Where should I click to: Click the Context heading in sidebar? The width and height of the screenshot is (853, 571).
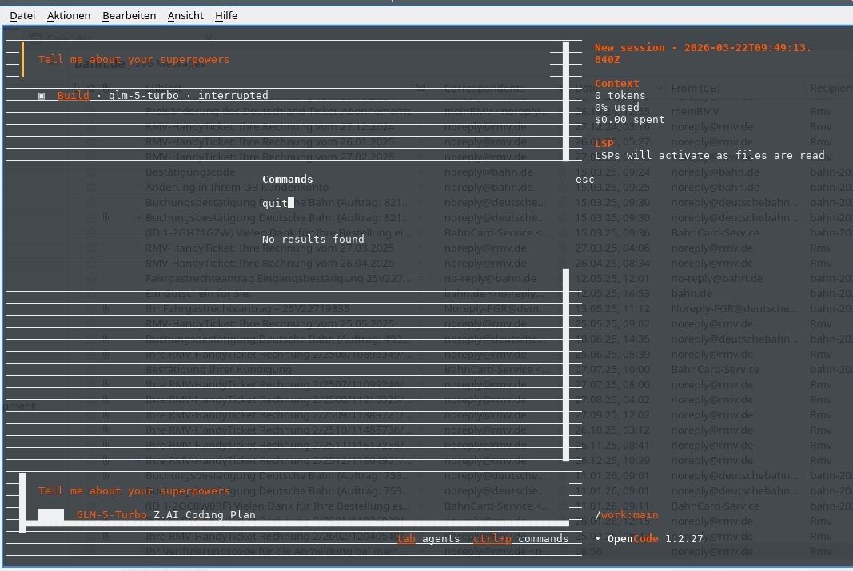[616, 83]
